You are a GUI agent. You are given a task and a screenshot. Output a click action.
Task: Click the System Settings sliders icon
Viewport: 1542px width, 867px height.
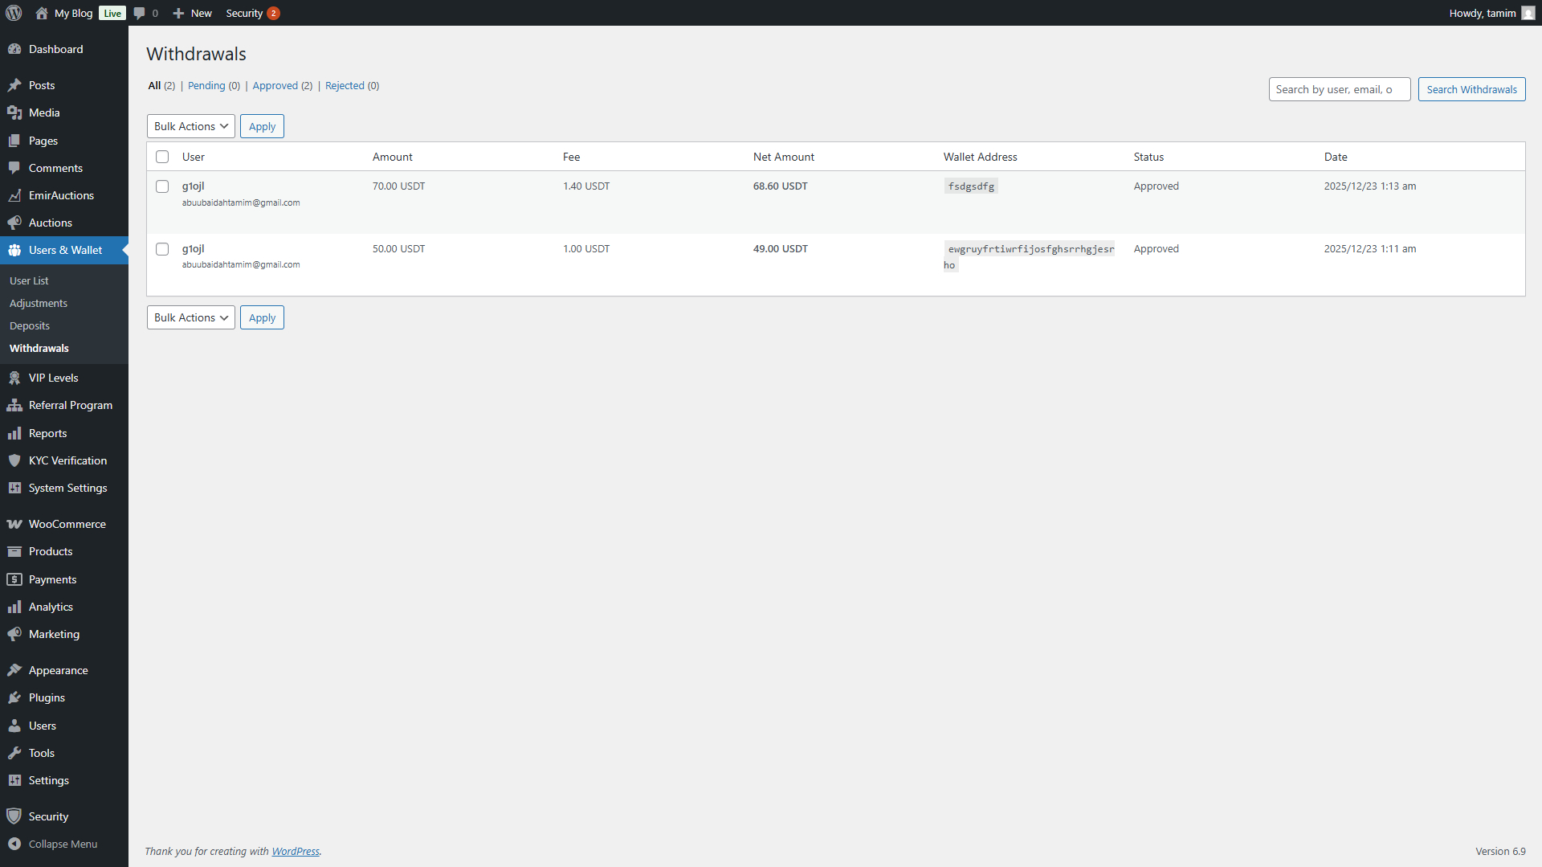point(14,488)
